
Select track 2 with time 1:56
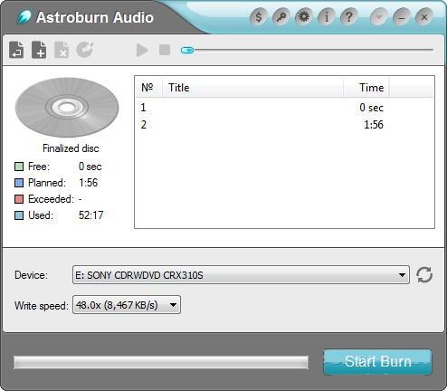pos(284,125)
